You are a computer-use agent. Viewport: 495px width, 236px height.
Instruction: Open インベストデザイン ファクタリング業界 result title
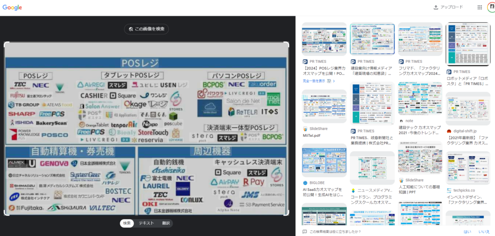click(468, 199)
